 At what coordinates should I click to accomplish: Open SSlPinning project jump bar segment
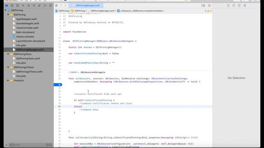(62, 11)
